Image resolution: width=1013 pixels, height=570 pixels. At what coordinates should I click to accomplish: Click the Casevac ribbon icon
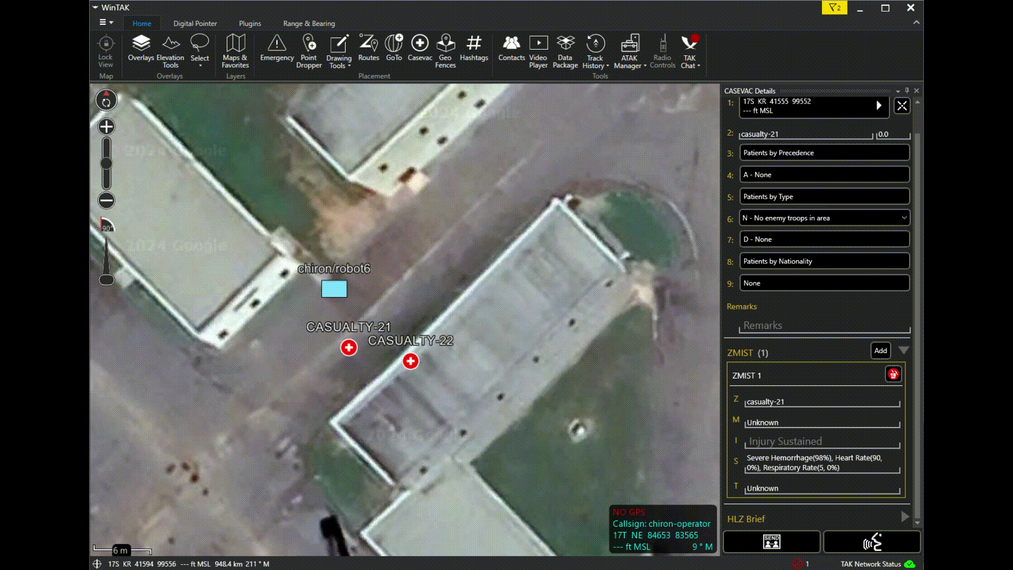tap(420, 48)
